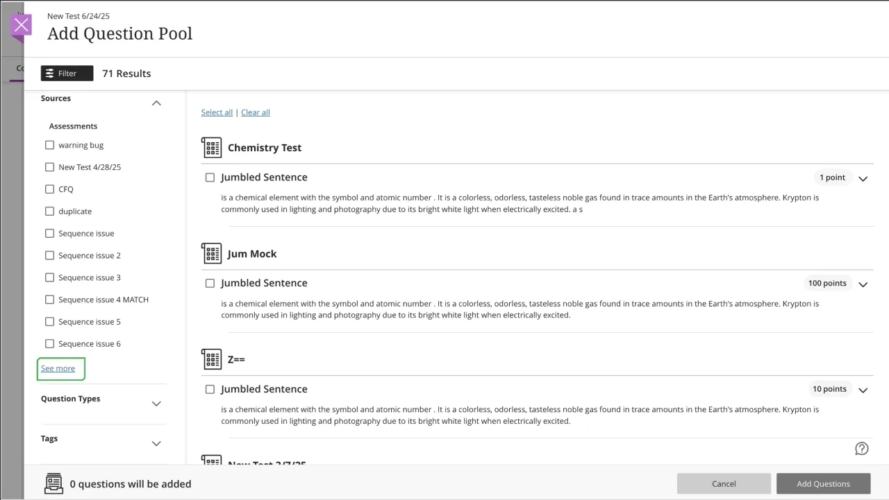Image resolution: width=889 pixels, height=500 pixels.
Task: Click the Chemistry Test question pool icon
Action: [x=211, y=147]
